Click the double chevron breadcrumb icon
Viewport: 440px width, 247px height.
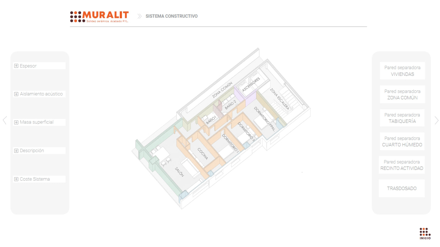pyautogui.click(x=140, y=16)
